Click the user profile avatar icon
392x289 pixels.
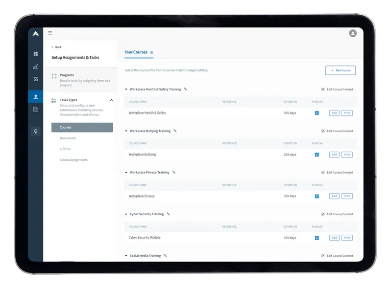(352, 33)
